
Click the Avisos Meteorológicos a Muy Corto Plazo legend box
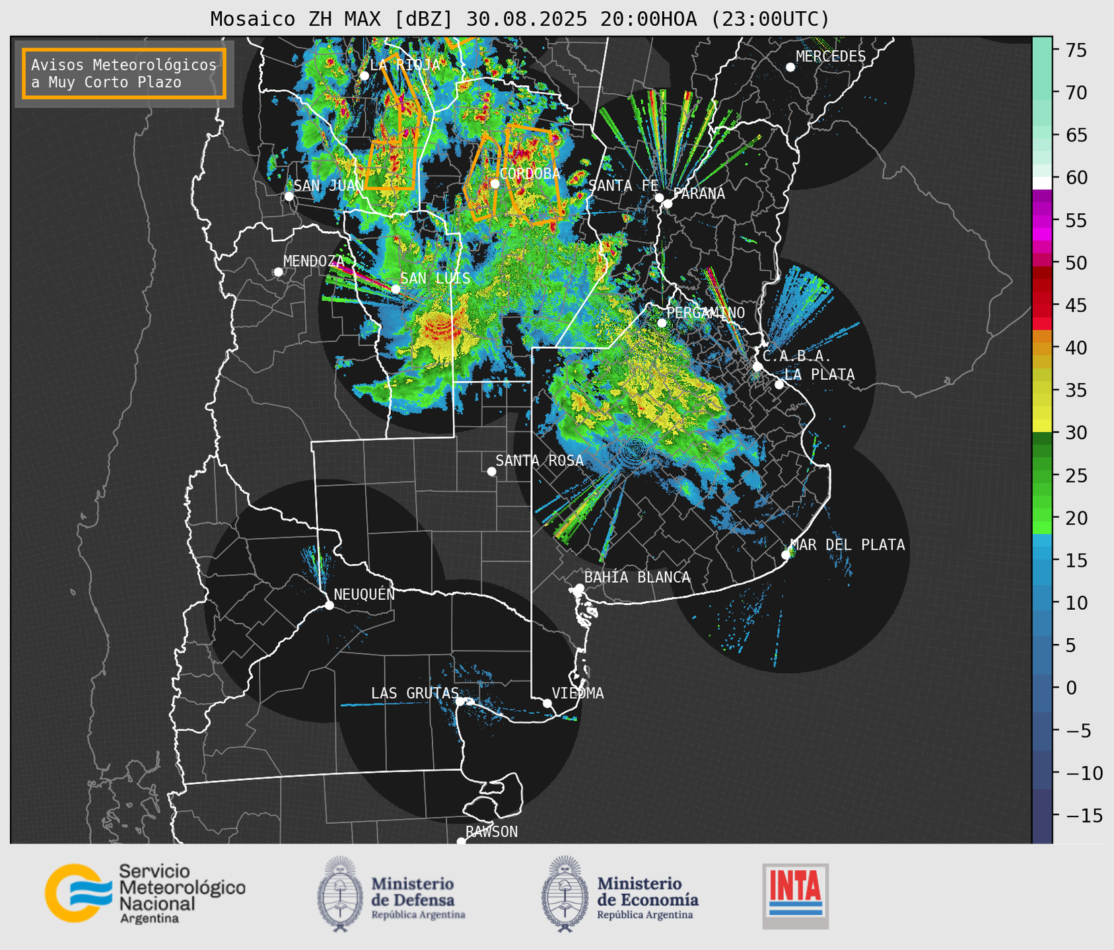[x=124, y=73]
